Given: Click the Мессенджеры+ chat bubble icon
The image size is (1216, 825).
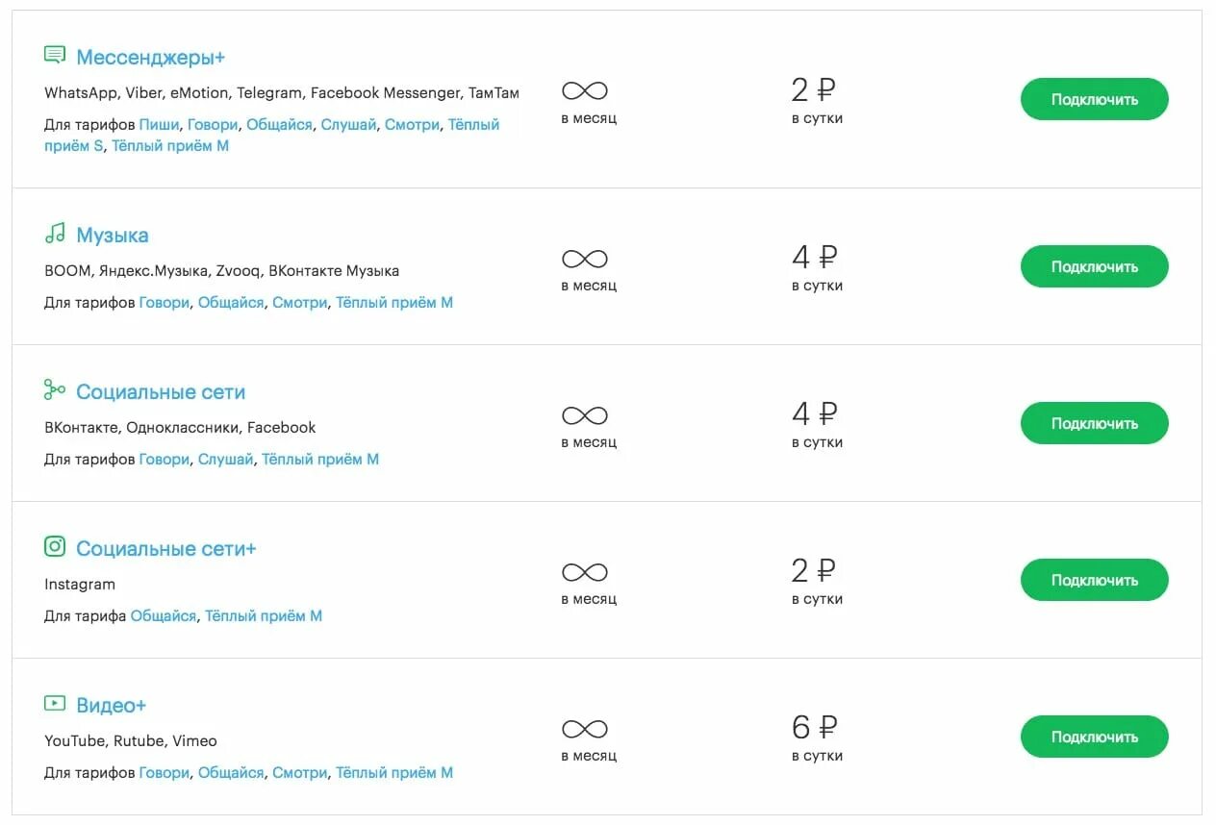Looking at the screenshot, I should (55, 56).
